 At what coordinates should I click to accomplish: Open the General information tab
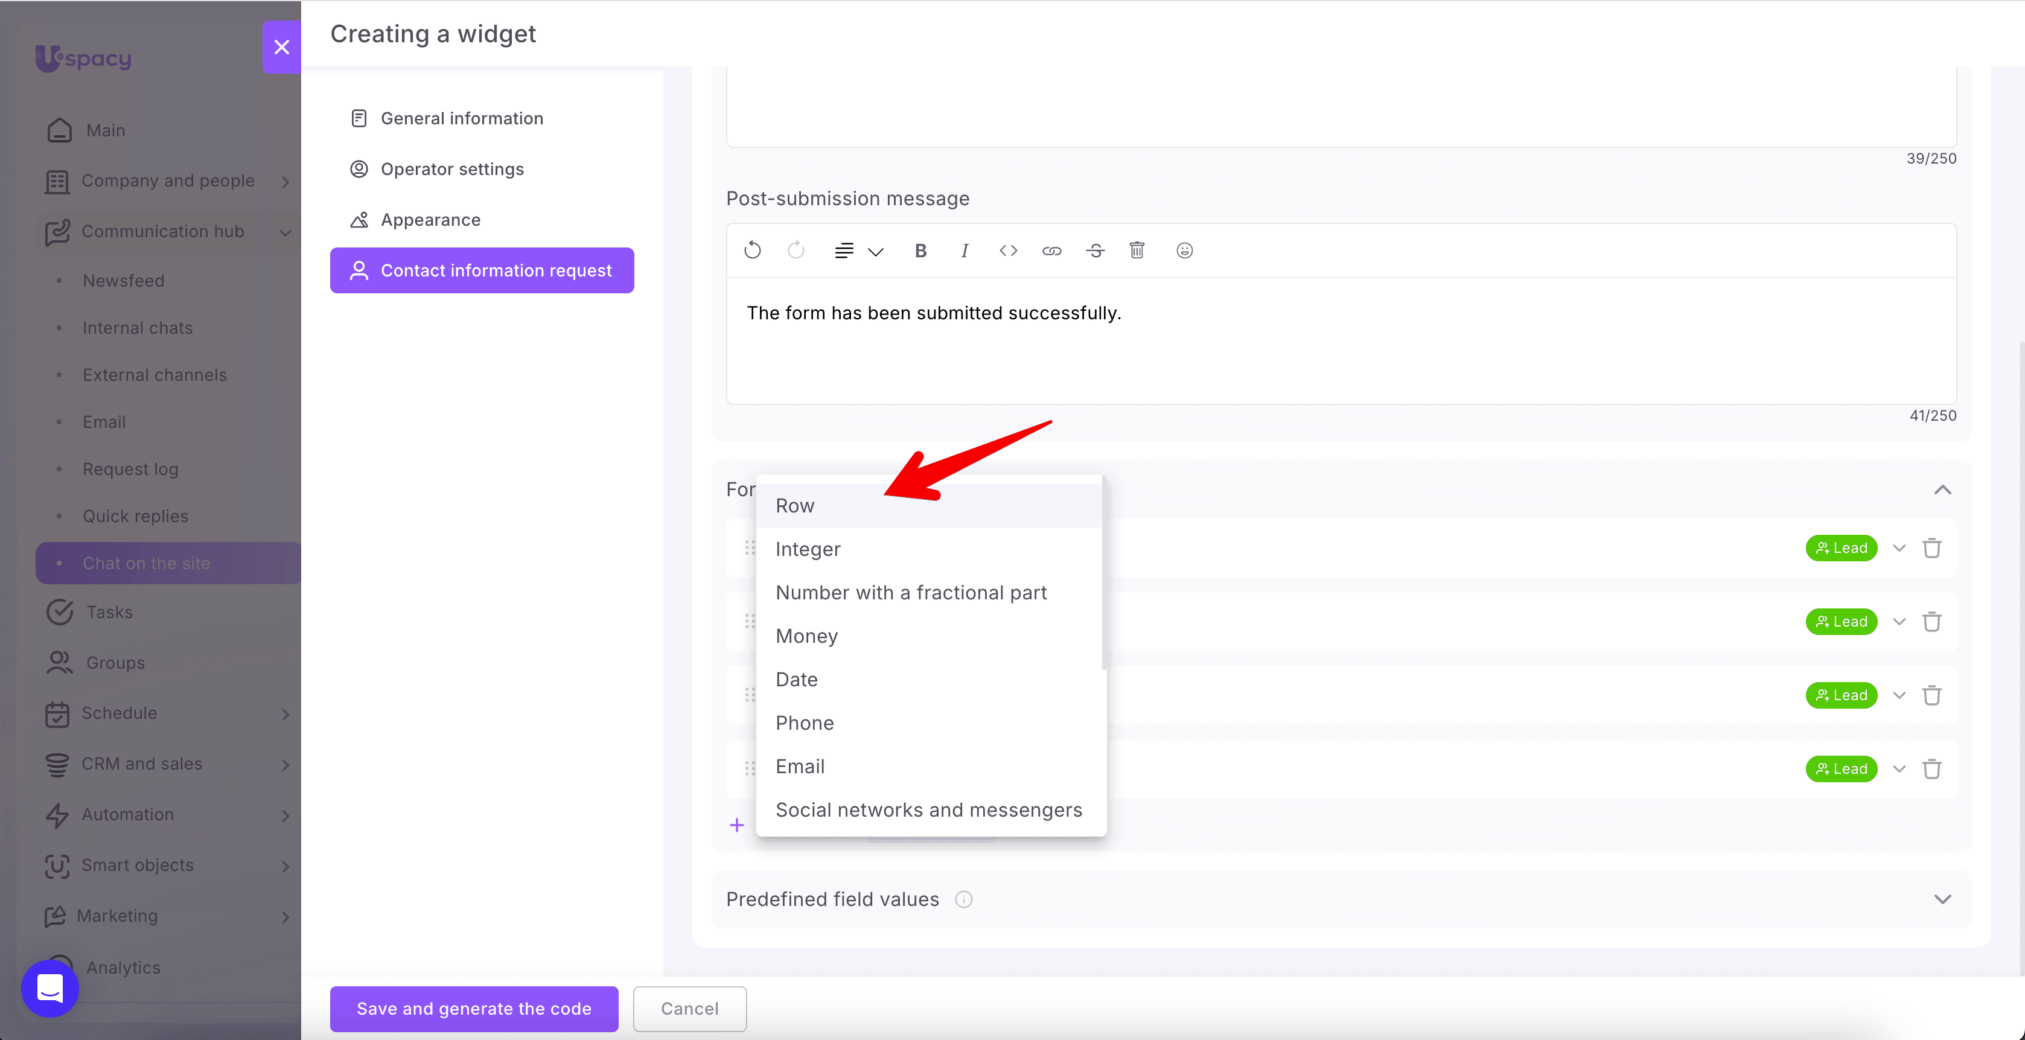(482, 119)
